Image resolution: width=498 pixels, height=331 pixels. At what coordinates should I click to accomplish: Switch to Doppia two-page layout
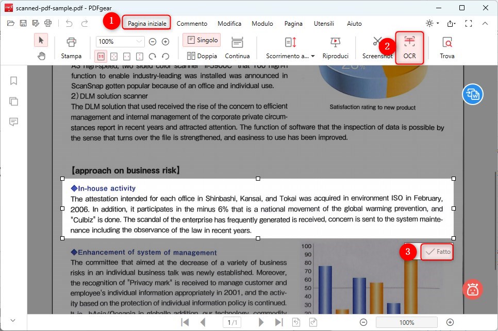tap(201, 56)
